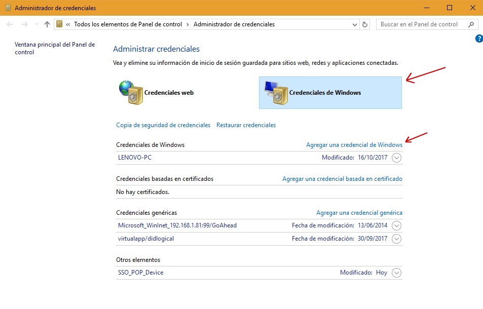This screenshot has width=483, height=309.
Task: Select the Credenciales de Windows tile
Action: [330, 93]
